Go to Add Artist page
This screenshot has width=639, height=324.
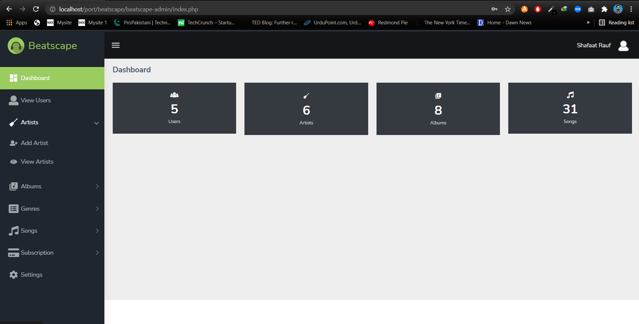coord(34,143)
